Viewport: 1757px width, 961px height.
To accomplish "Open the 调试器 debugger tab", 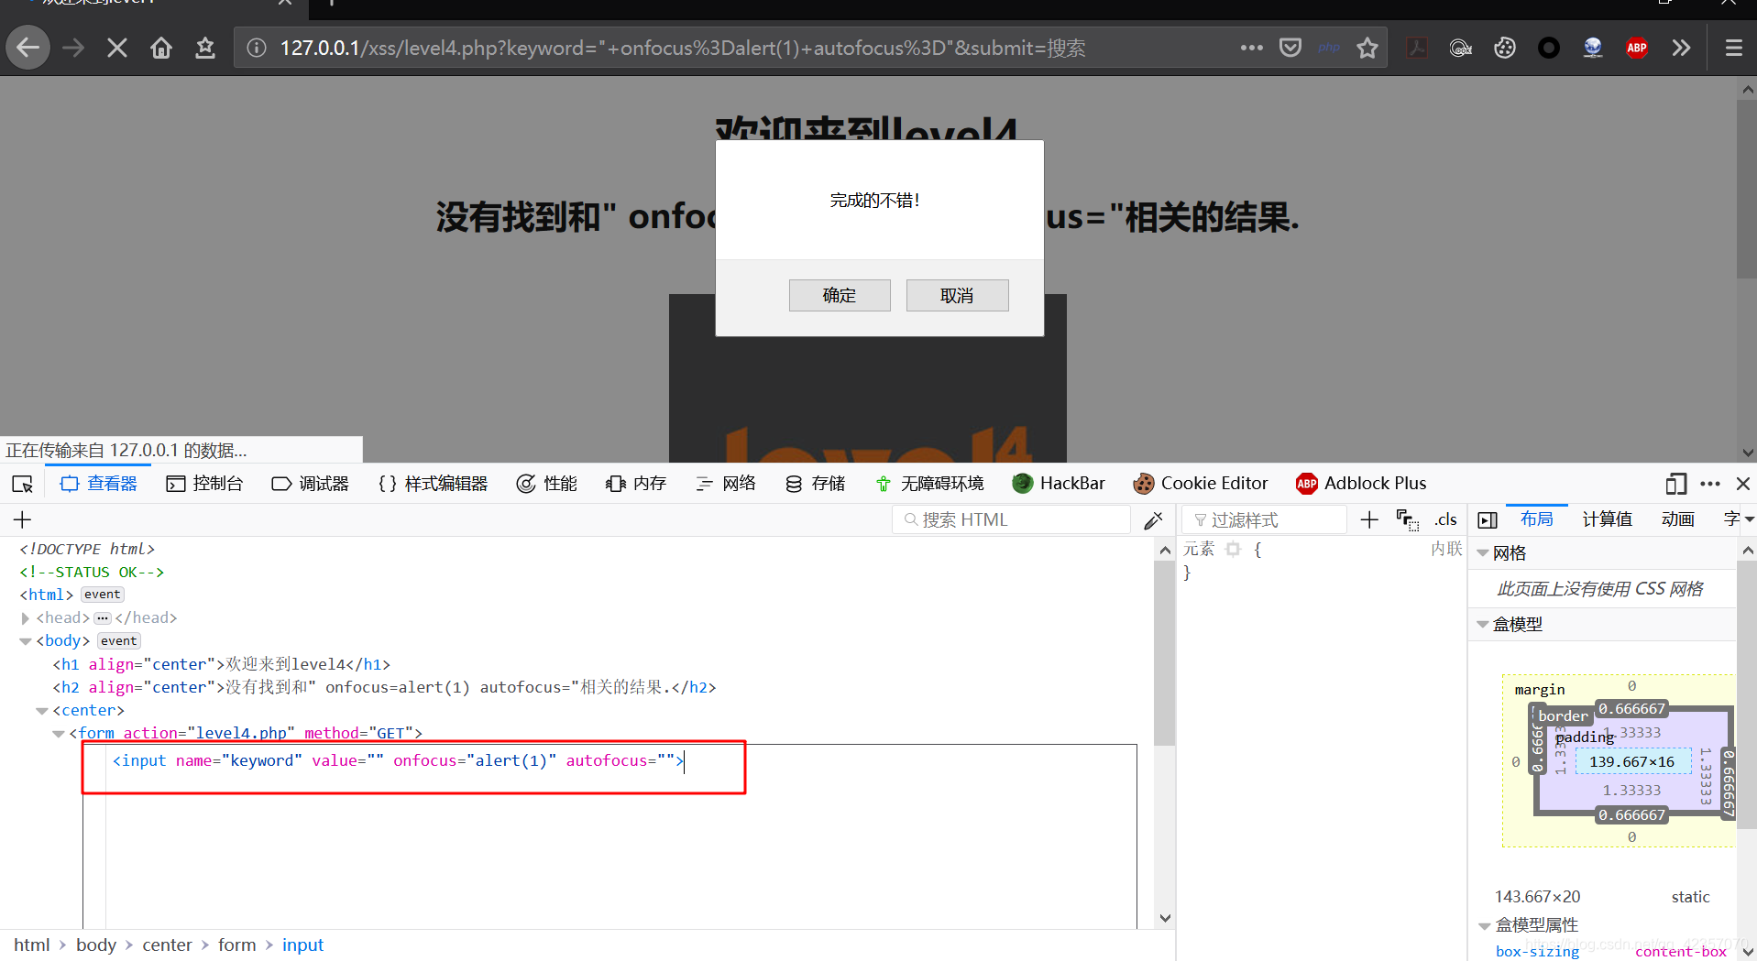I will point(310,484).
